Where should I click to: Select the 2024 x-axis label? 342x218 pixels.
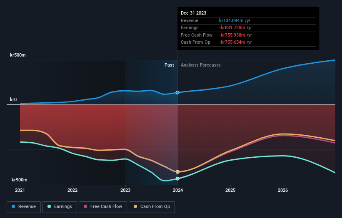coord(178,191)
